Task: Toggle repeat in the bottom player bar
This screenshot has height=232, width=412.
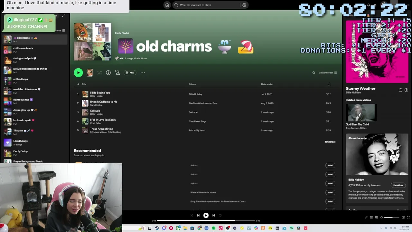Action: point(220,215)
